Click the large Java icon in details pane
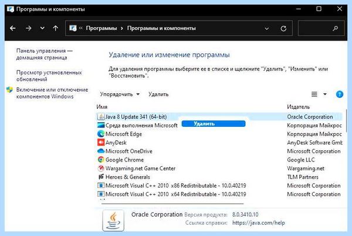 click(113, 221)
